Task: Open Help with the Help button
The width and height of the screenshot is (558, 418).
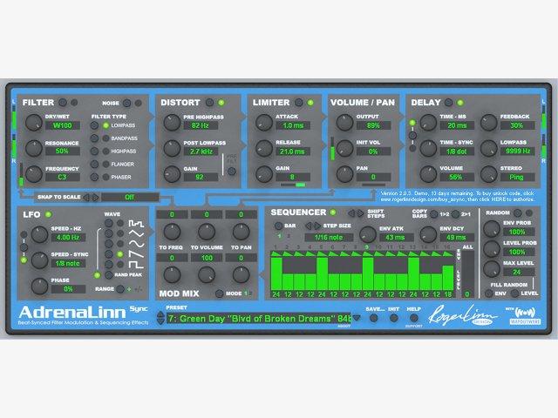Action: click(414, 318)
